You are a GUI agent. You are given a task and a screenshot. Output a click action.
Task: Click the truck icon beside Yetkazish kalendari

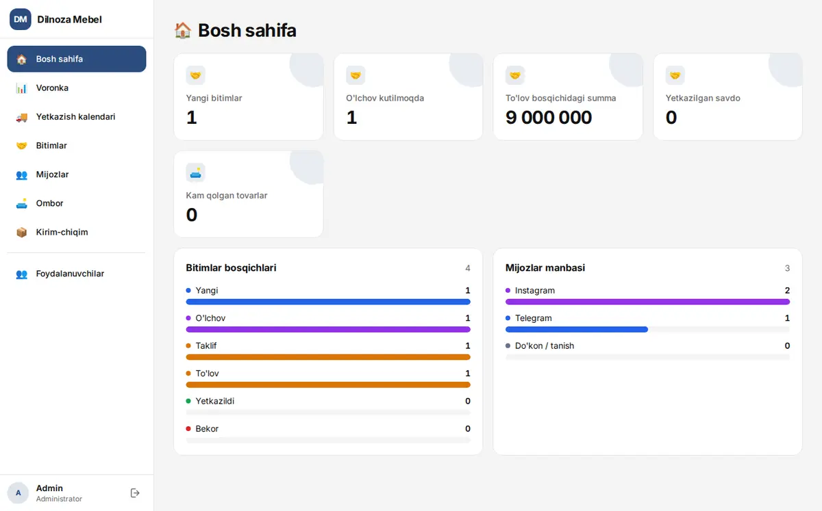click(22, 117)
